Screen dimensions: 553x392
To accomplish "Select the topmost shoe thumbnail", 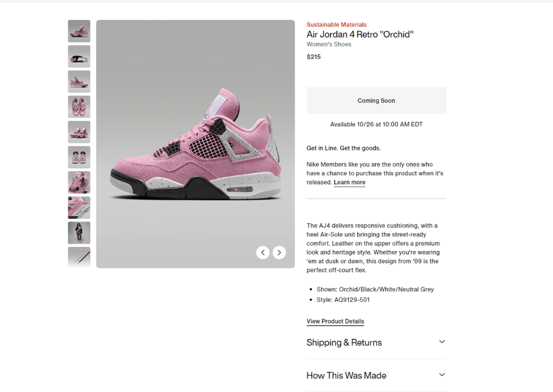I will pyautogui.click(x=79, y=31).
